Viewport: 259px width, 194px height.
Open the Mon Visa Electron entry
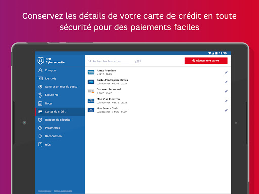pos(158,101)
